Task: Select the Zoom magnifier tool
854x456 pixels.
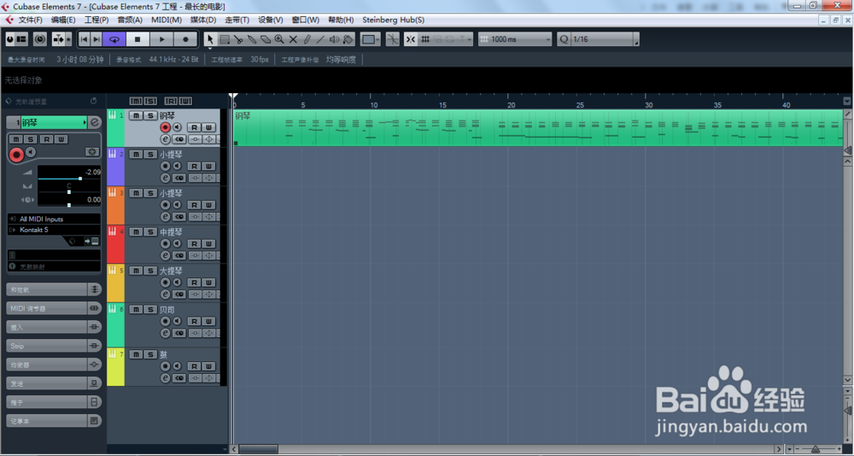Action: [279, 39]
